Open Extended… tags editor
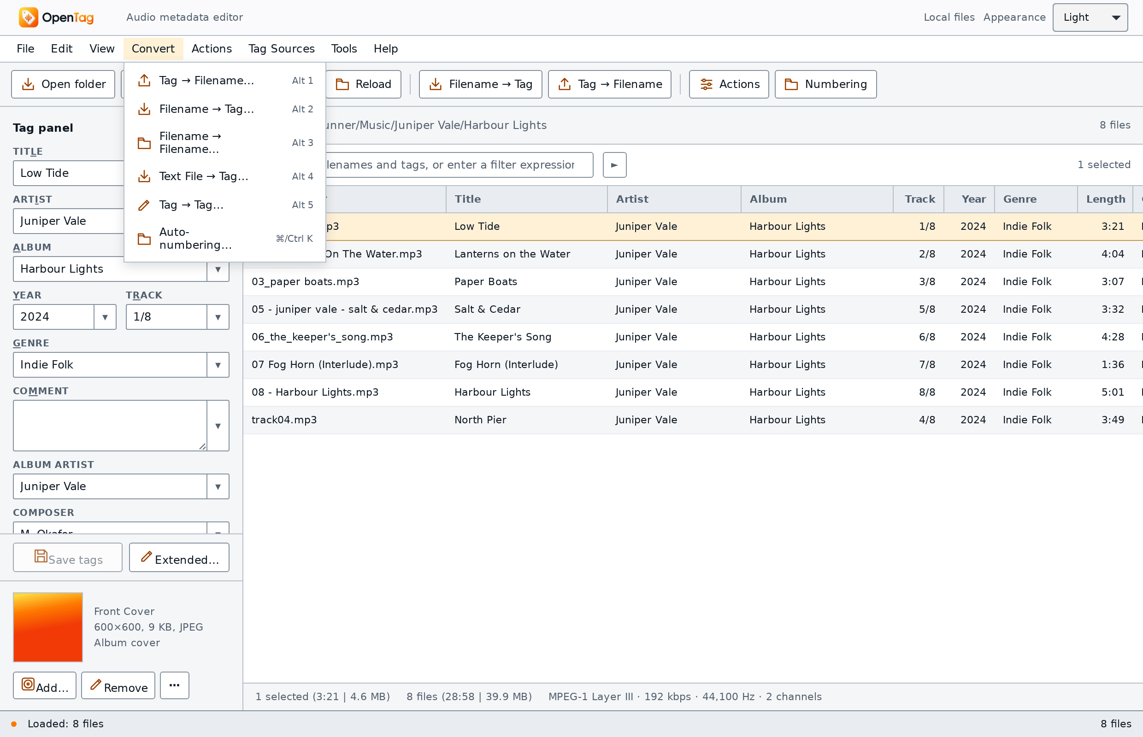Viewport: 1143px width, 737px height. click(x=179, y=557)
